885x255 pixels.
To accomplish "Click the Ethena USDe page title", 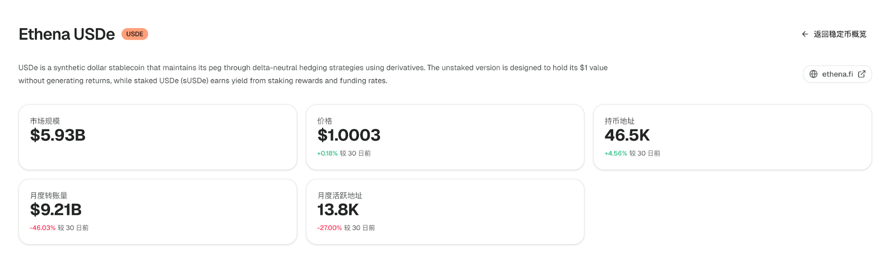I will click(x=66, y=34).
